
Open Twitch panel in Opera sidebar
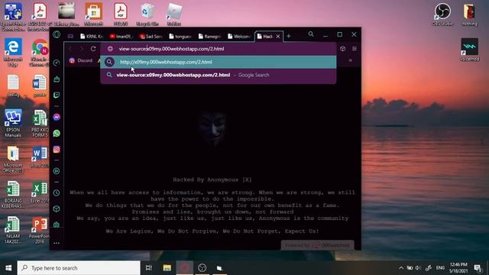tap(57, 95)
